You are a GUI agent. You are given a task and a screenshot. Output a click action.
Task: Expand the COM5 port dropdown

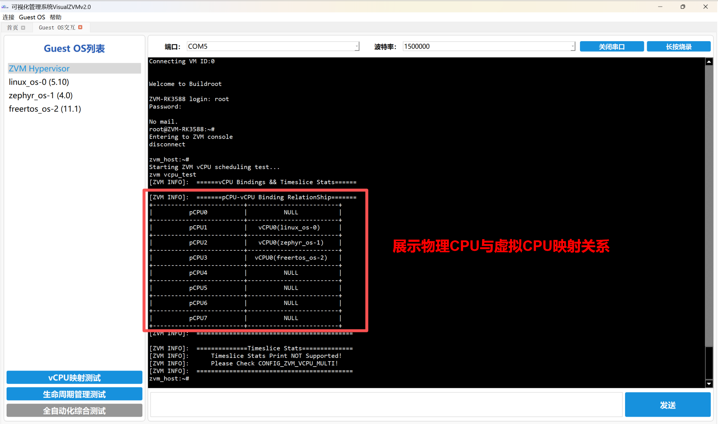point(357,47)
